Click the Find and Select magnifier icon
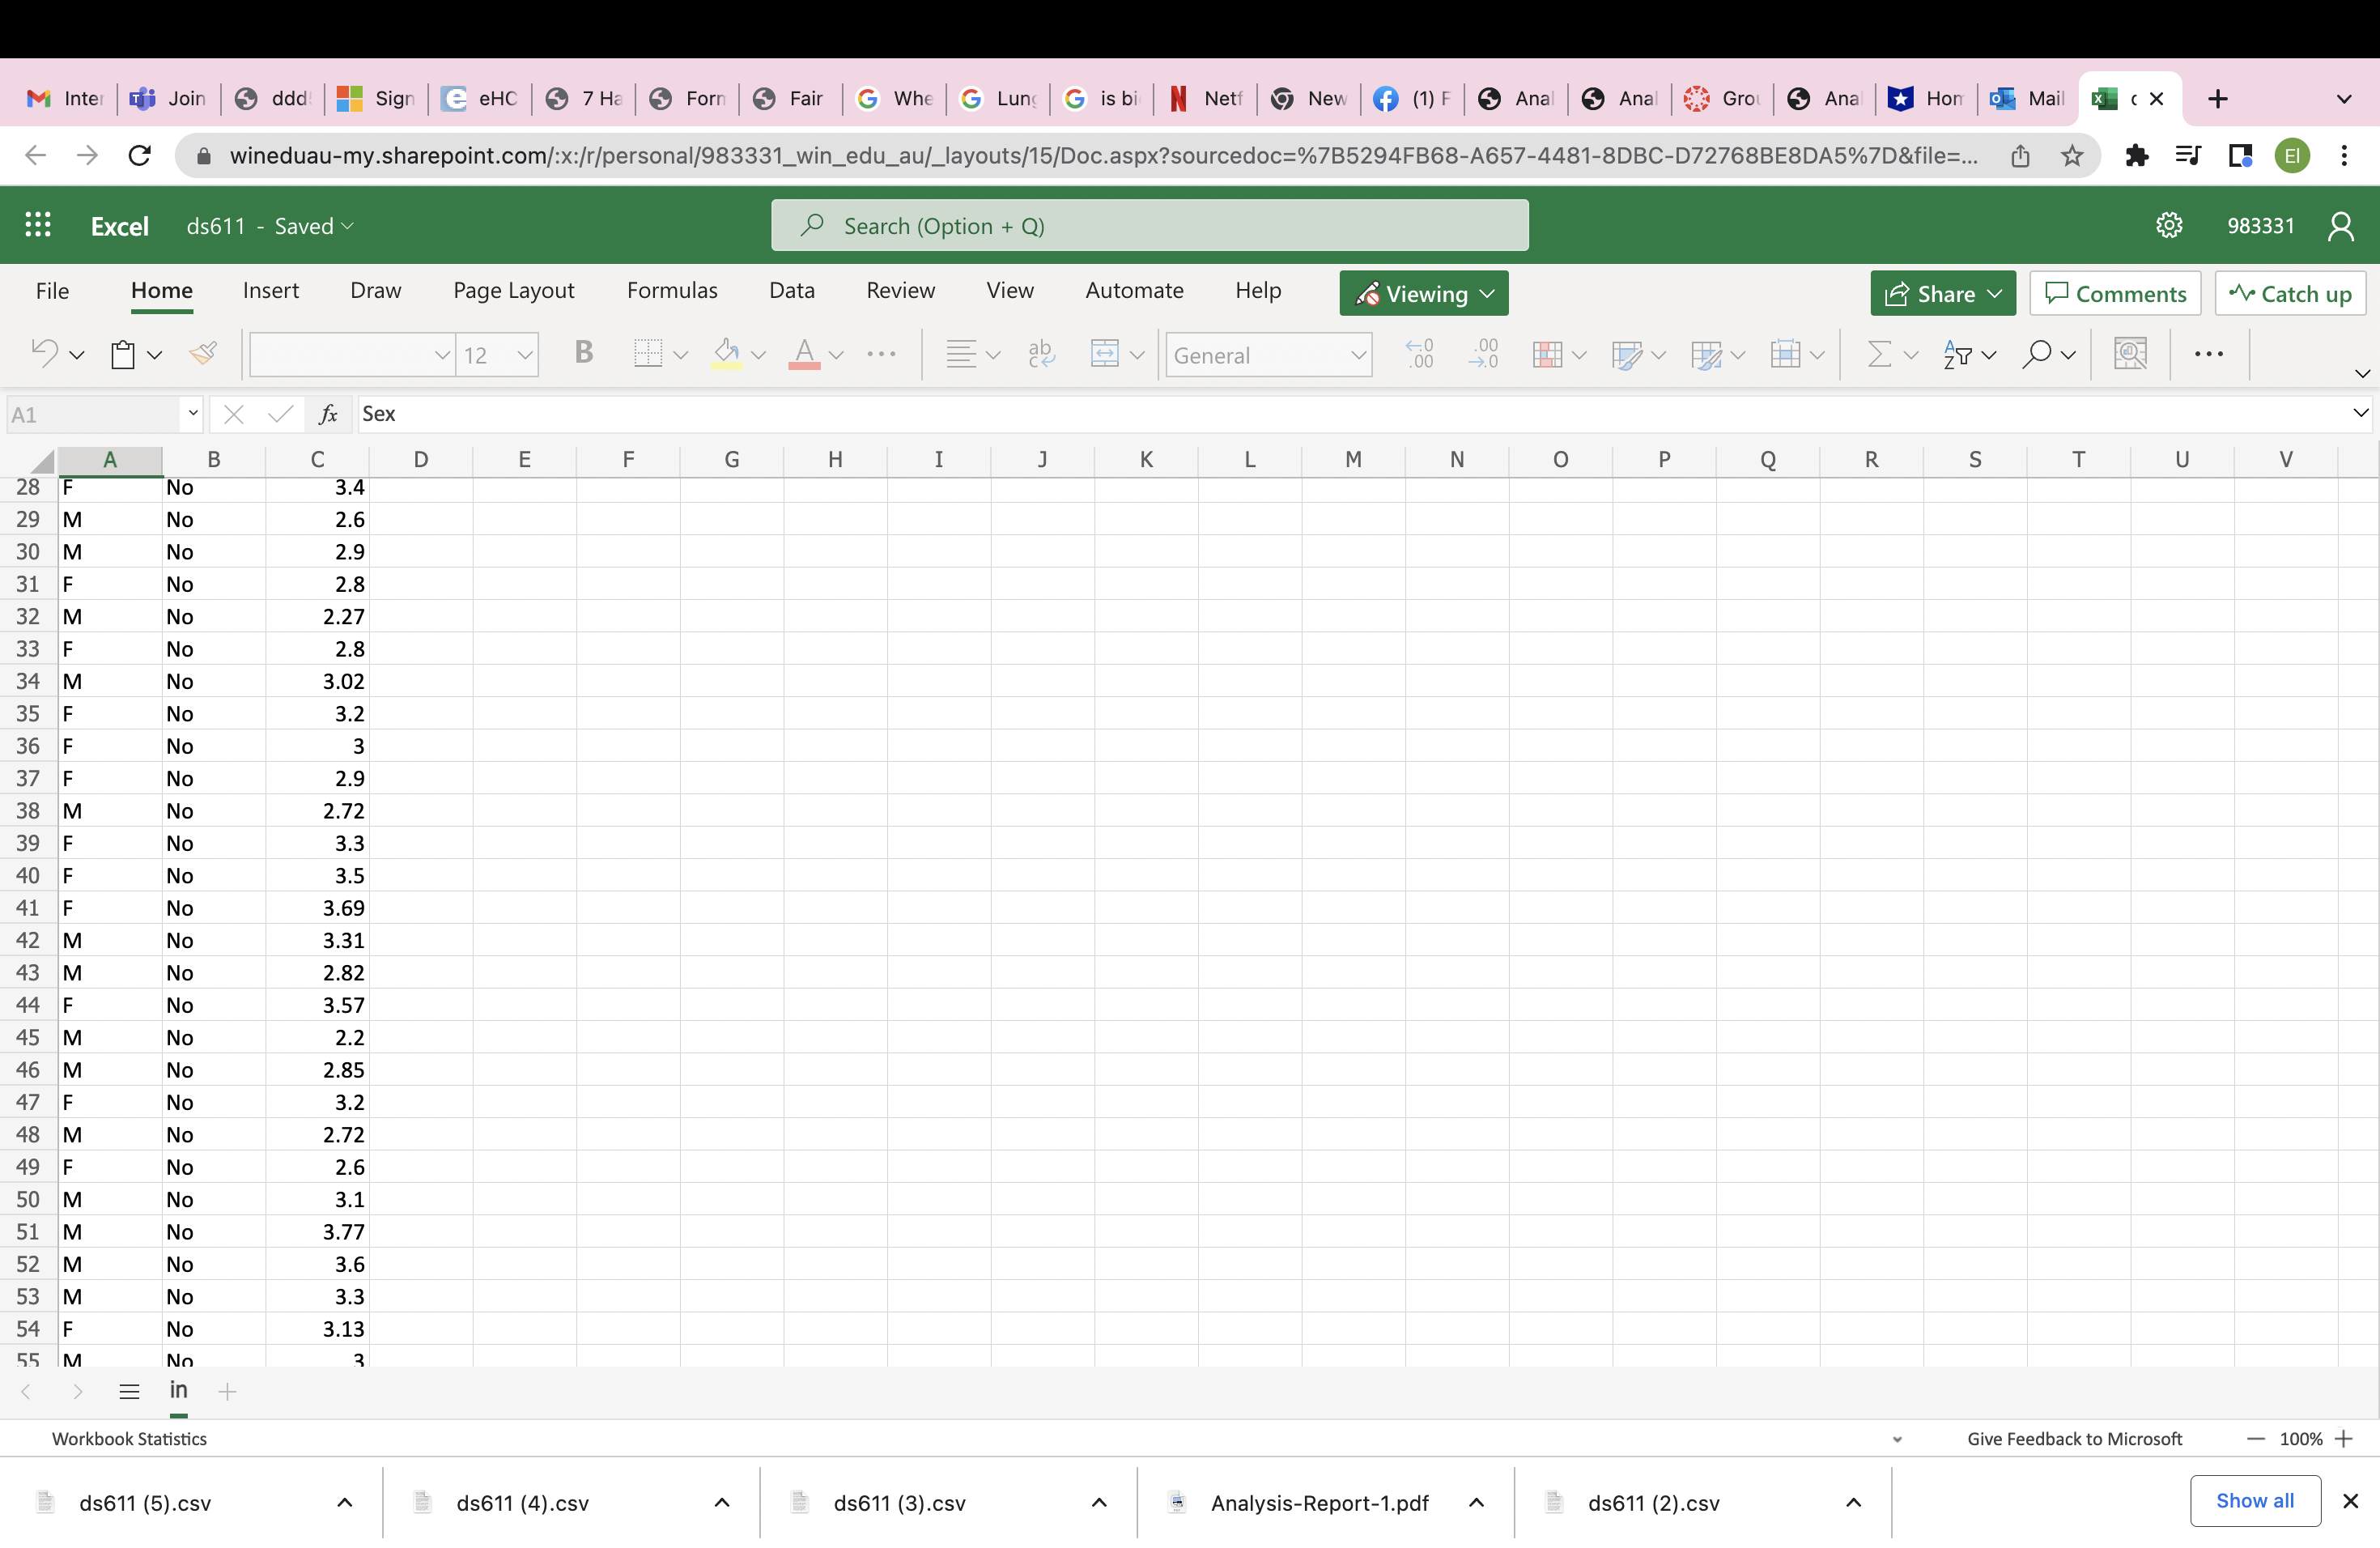The image size is (2380, 1548). point(2036,354)
